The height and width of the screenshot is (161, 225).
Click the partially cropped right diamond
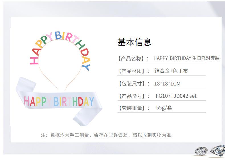pyautogui.click(x=218, y=150)
